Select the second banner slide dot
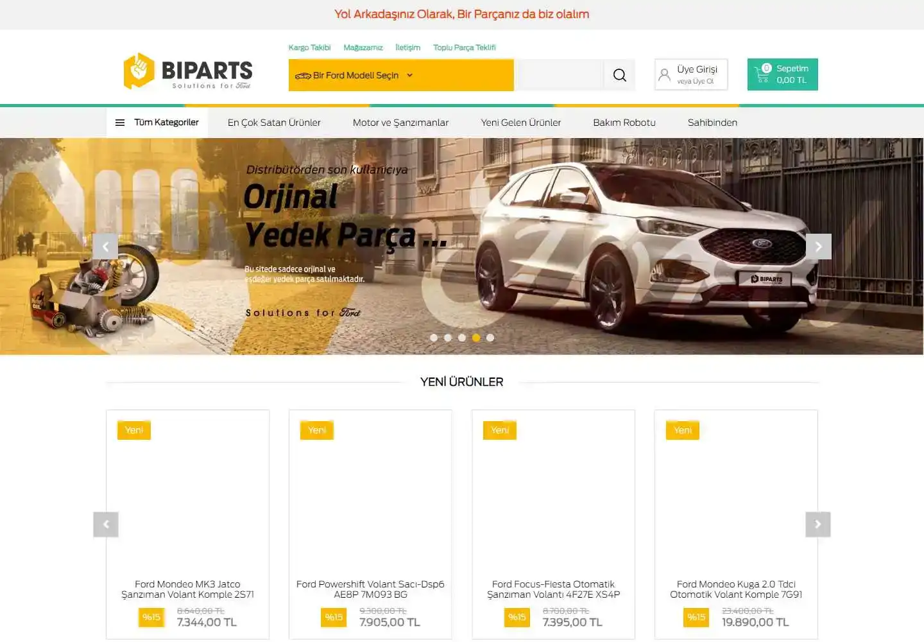 point(448,338)
